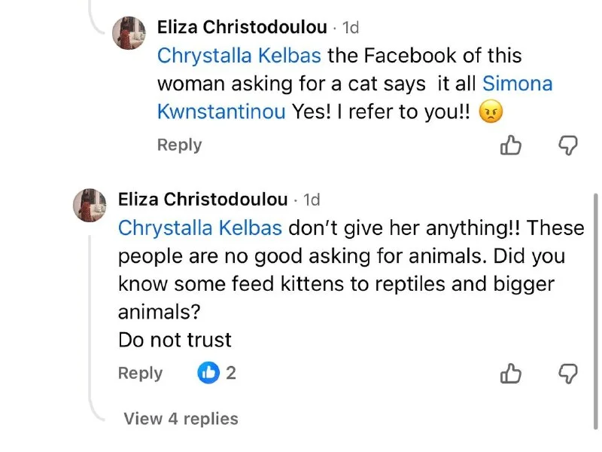The width and height of the screenshot is (602, 452).
Task: Click the "1d" timestamp on second comment
Action: (x=312, y=200)
